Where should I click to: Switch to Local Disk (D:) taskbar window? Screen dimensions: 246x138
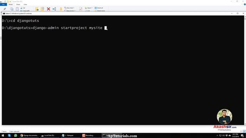coord(49,135)
